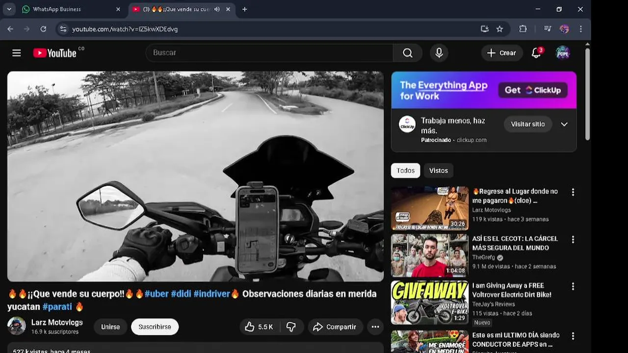Go back in browser history
Viewport: 628px width, 353px height.
[x=10, y=29]
